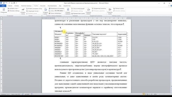Switch to the Главная (Home) tab
Screen dimensions: 172x97
tap(10, 6)
